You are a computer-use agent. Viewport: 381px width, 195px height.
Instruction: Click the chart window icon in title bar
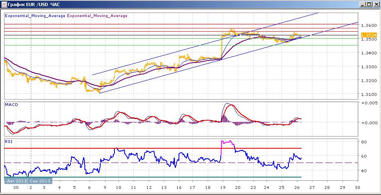[4, 4]
